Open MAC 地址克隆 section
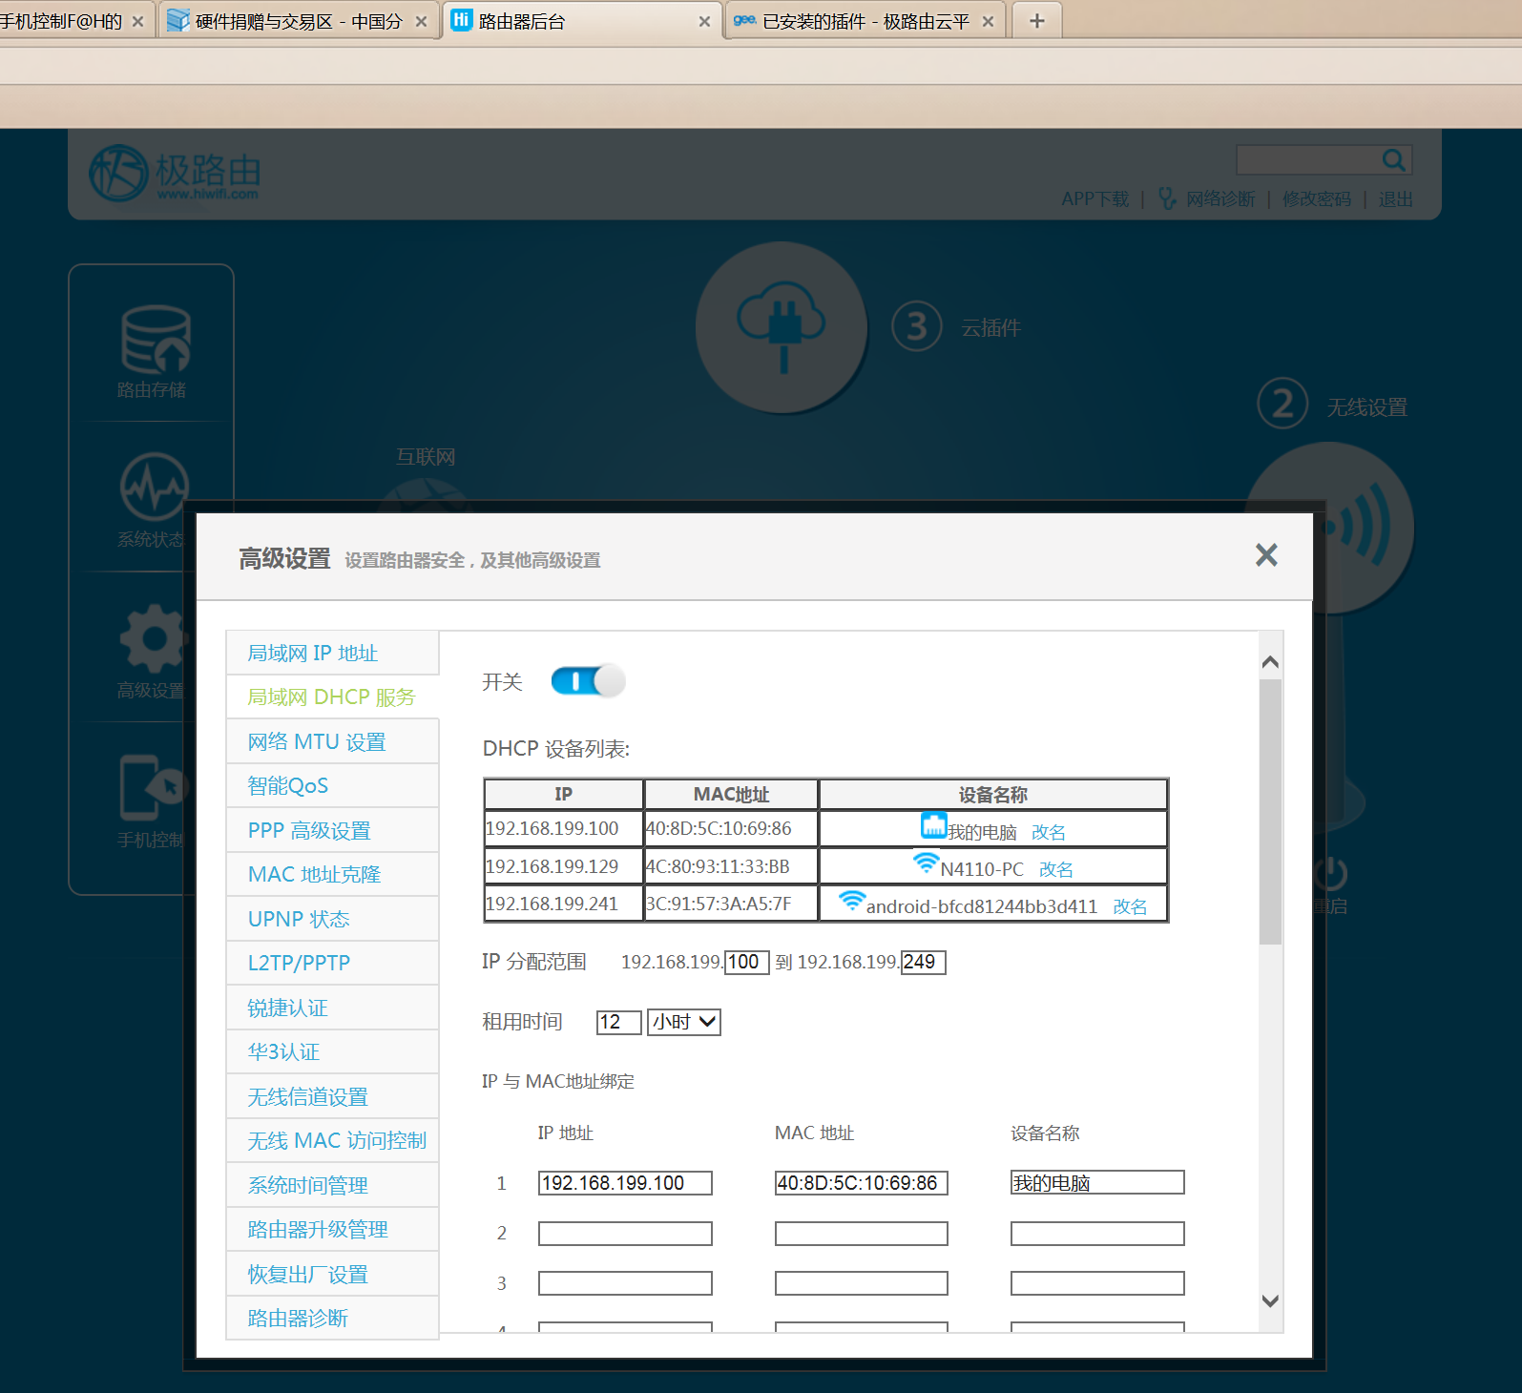The height and width of the screenshot is (1393, 1522). [332, 874]
